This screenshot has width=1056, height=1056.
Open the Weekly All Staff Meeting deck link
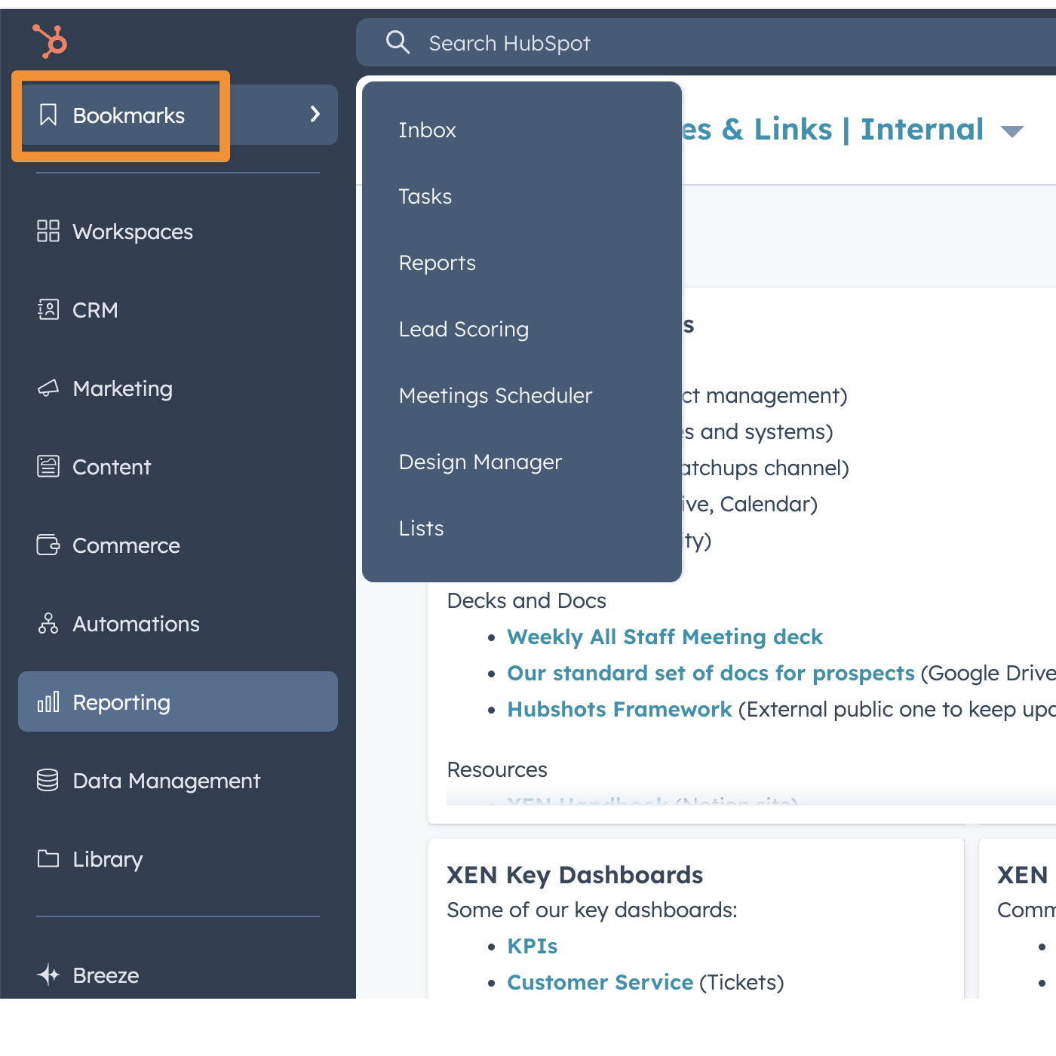point(665,637)
